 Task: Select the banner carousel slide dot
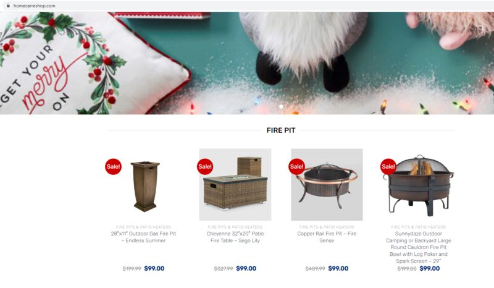pyautogui.click(x=281, y=107)
